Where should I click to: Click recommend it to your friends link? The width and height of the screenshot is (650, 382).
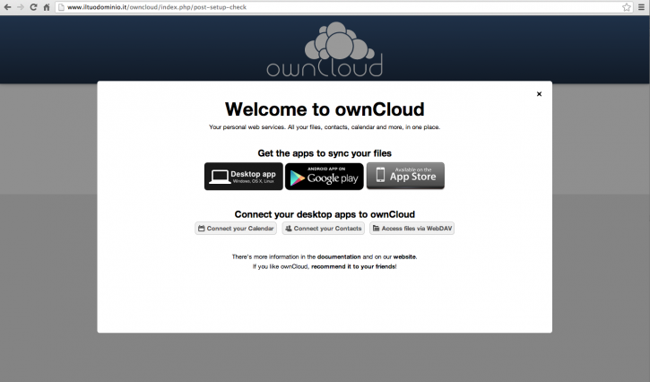coord(353,266)
